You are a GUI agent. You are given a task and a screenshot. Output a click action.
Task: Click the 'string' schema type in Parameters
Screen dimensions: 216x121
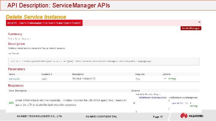[172, 79]
